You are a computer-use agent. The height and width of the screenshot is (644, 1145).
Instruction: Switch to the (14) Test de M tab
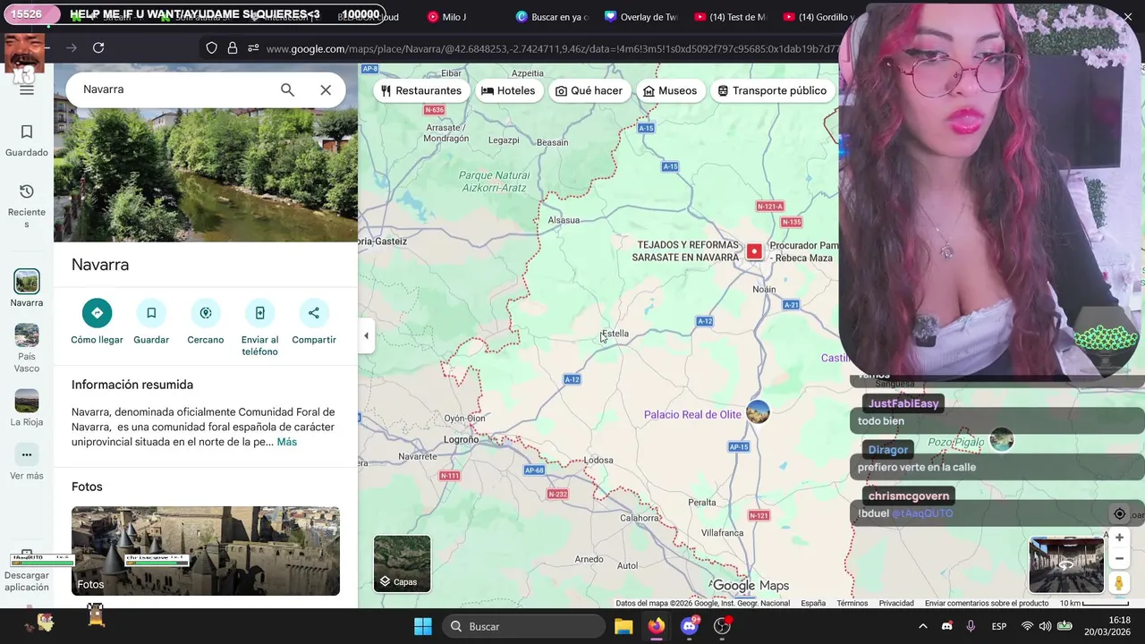point(731,17)
